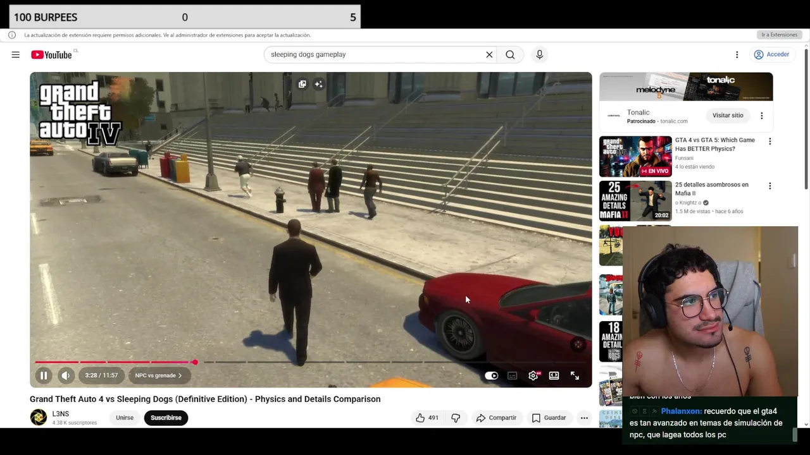
Task: Click extension update info icon
Action: pyautogui.click(x=12, y=35)
